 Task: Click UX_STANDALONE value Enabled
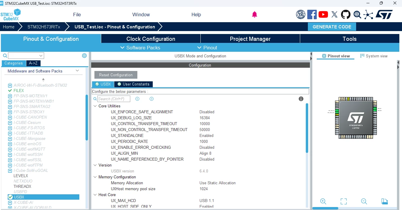(x=206, y=135)
